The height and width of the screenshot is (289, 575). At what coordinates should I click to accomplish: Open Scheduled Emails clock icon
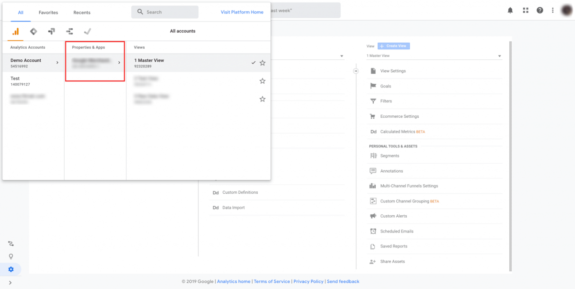[x=373, y=231]
